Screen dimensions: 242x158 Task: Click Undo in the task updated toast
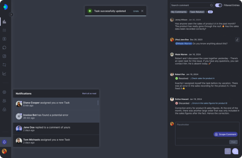136,11
